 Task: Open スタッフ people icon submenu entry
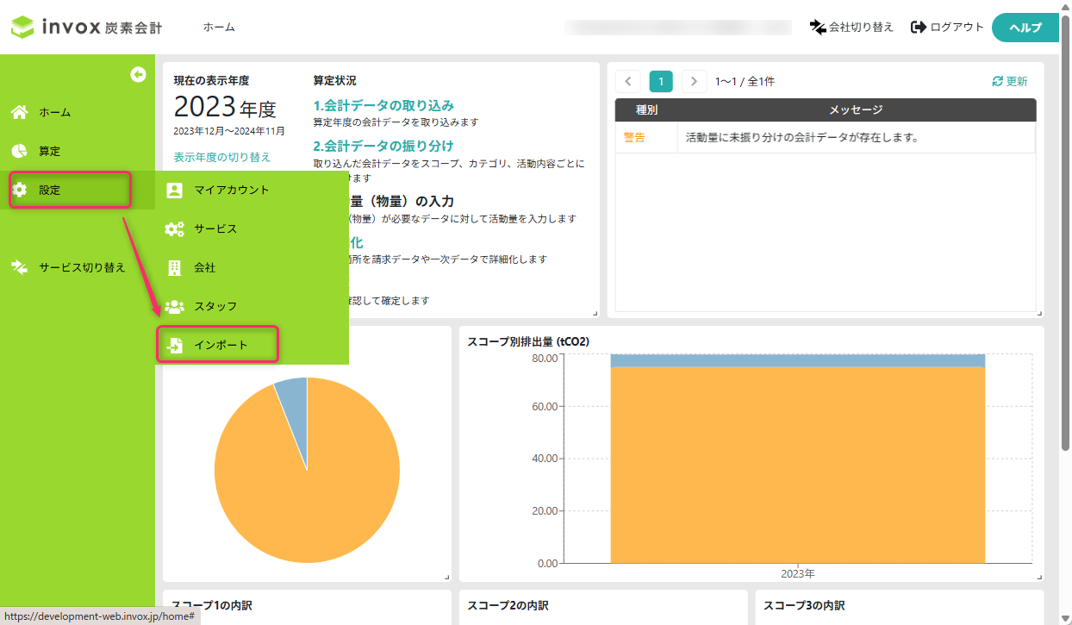[174, 306]
